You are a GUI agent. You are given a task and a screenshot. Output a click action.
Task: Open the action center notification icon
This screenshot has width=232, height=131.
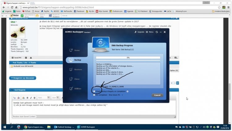(x=218, y=127)
